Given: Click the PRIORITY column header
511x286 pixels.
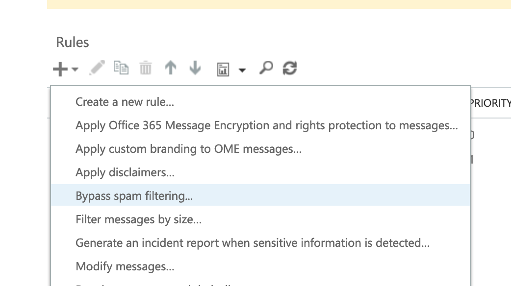Looking at the screenshot, I should coord(492,103).
